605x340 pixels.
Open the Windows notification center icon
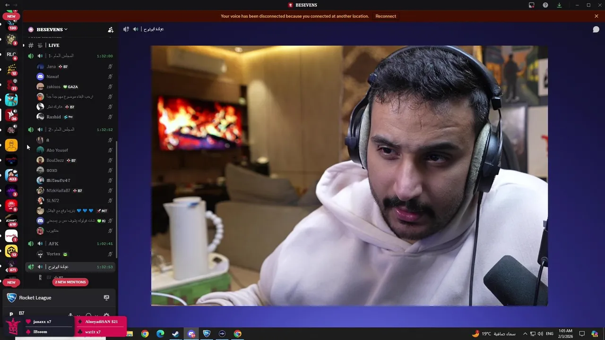point(582,334)
